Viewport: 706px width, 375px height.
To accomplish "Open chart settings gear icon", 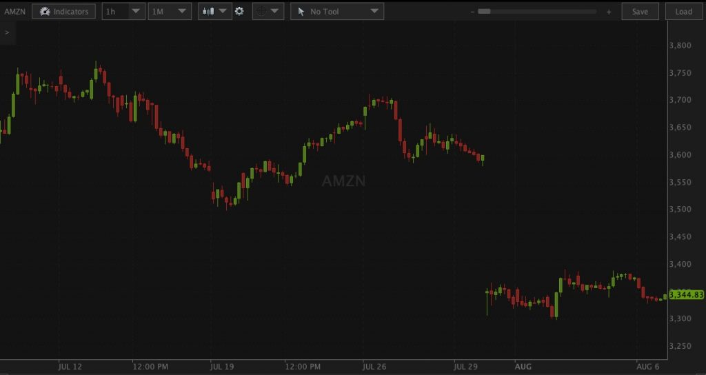I will pyautogui.click(x=239, y=11).
